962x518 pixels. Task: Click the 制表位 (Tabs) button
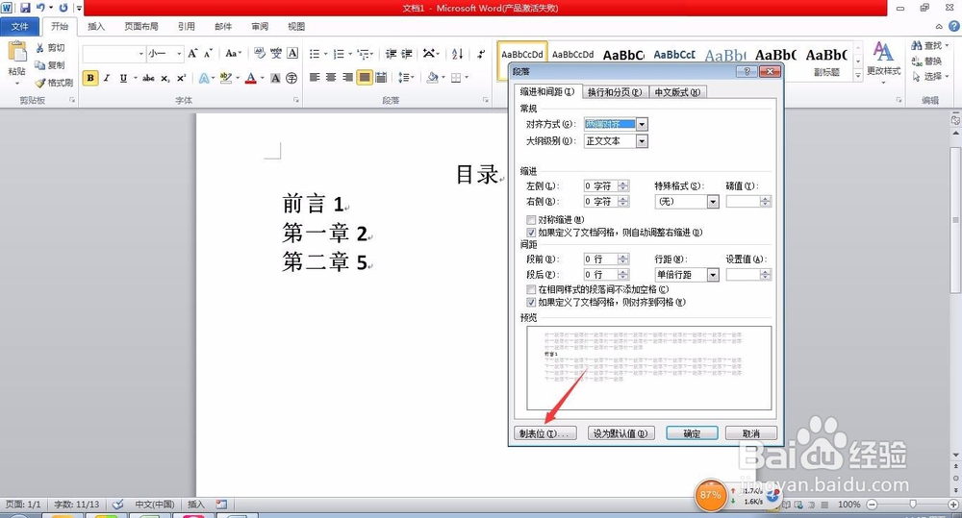544,433
